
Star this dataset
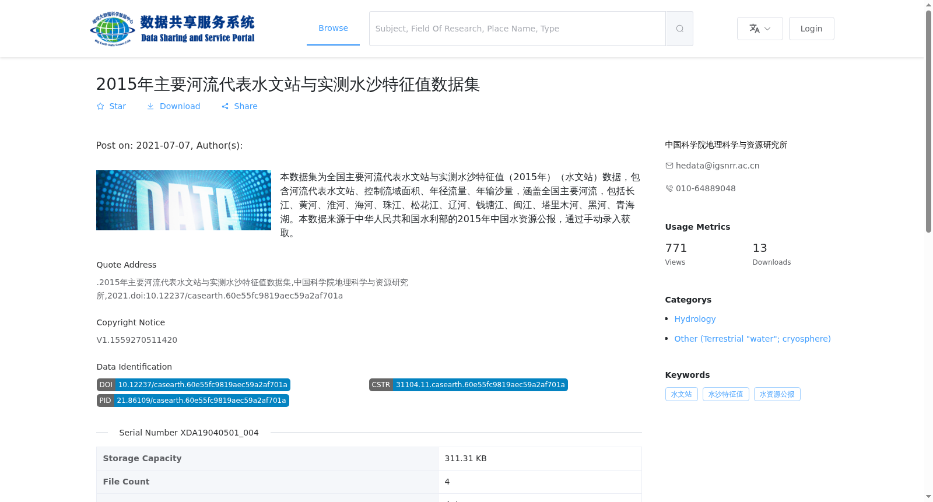[111, 106]
